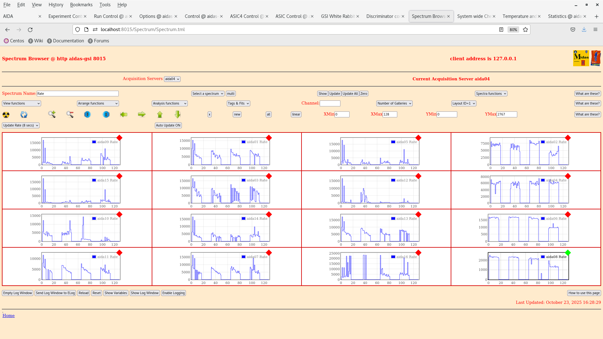The height and width of the screenshot is (339, 603).
Task: Switch to the Statistics tab
Action: pos(564,16)
